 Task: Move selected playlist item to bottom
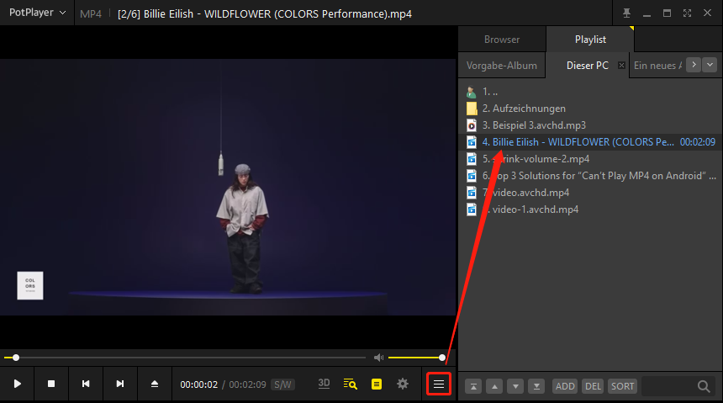pyautogui.click(x=536, y=386)
